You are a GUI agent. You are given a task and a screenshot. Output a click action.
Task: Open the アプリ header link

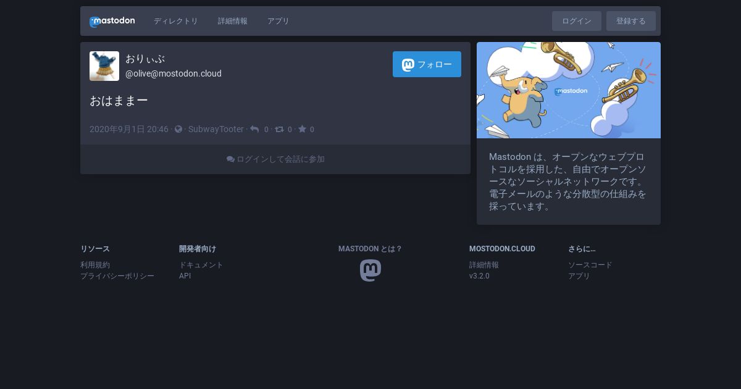[278, 21]
